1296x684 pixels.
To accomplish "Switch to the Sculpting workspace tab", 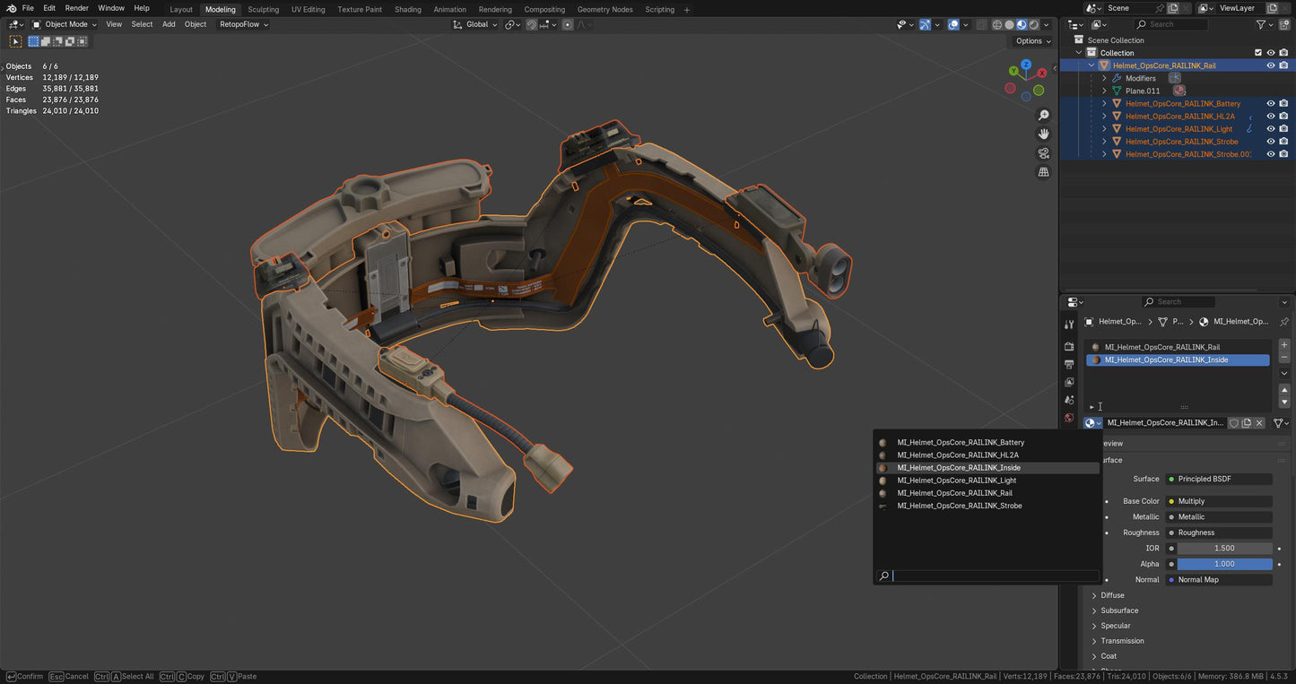I will pyautogui.click(x=263, y=9).
